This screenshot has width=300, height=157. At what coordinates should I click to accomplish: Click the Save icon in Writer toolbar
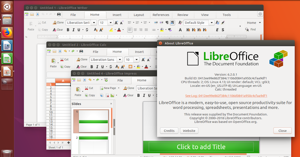(37, 14)
